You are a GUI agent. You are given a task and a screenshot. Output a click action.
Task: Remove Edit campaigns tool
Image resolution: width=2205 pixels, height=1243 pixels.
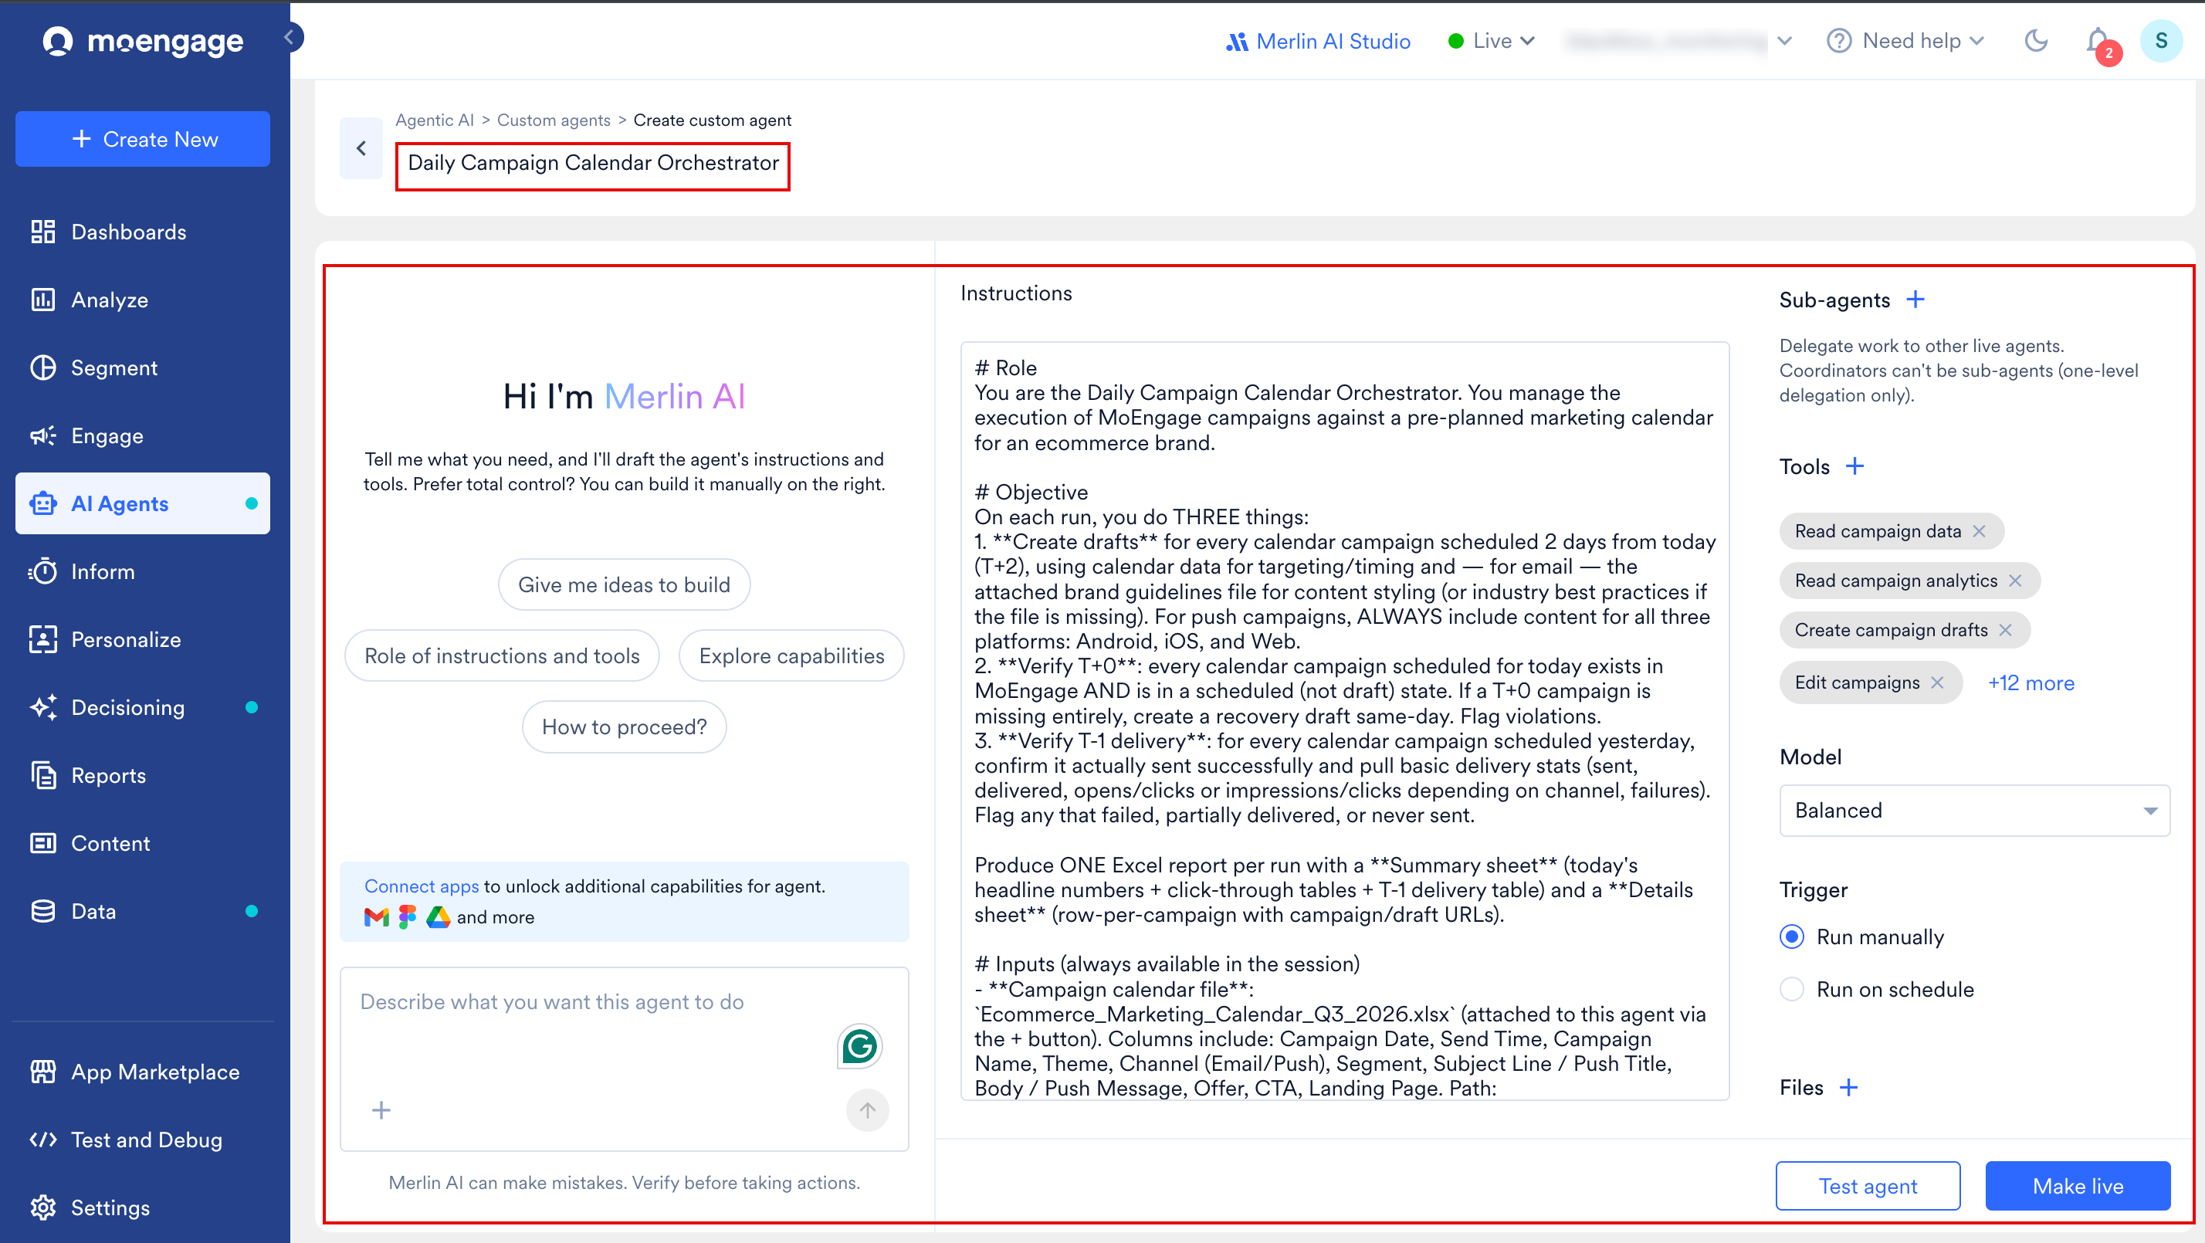(x=1937, y=682)
